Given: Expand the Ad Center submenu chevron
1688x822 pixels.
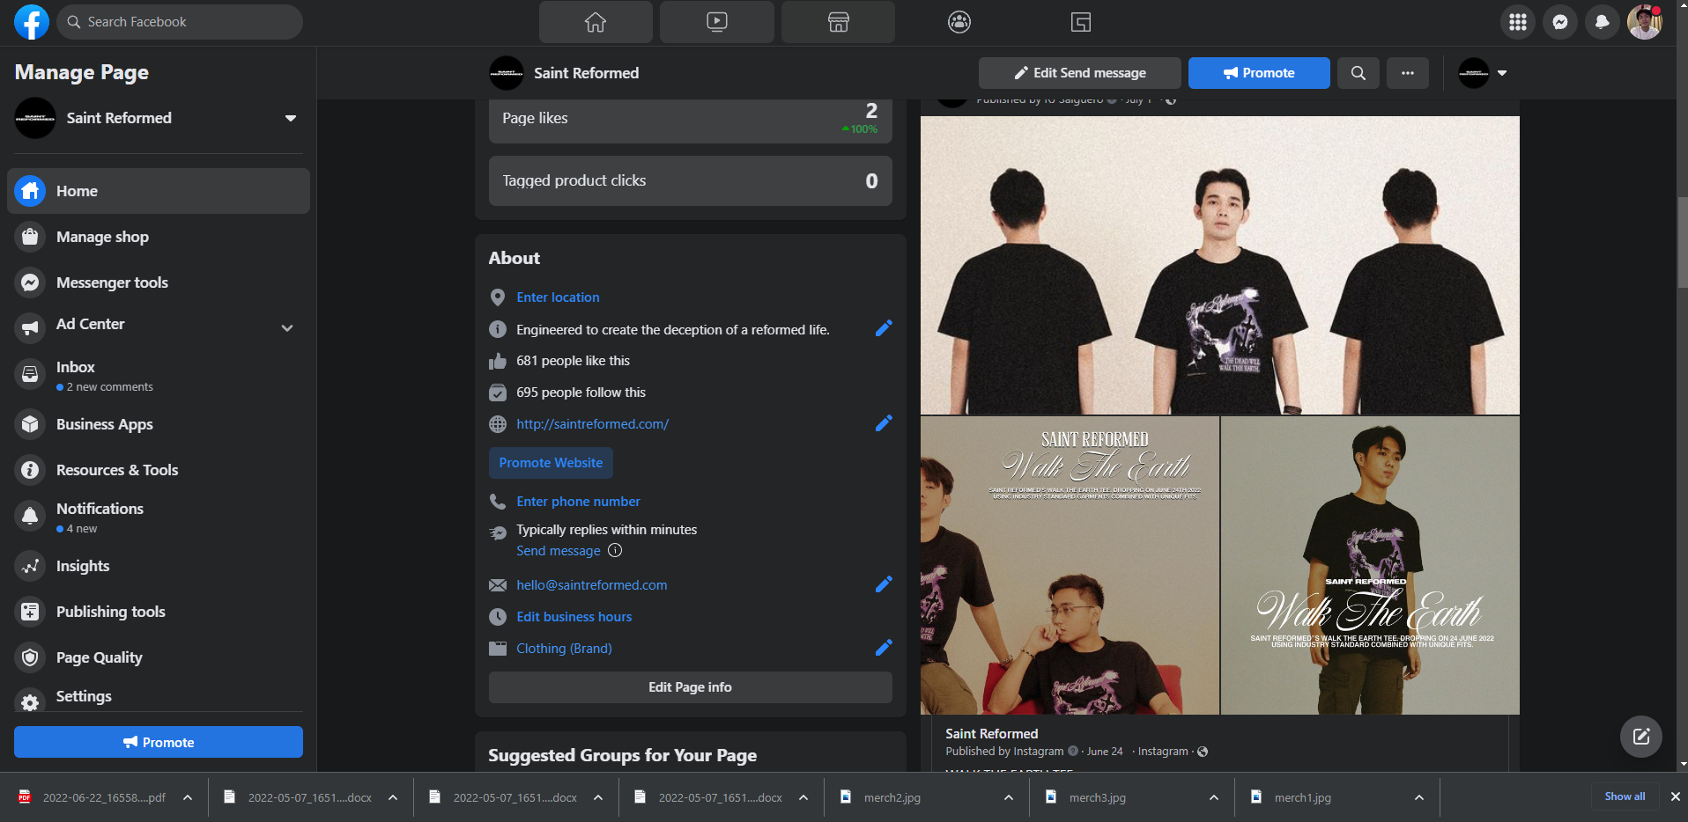Looking at the screenshot, I should (287, 327).
